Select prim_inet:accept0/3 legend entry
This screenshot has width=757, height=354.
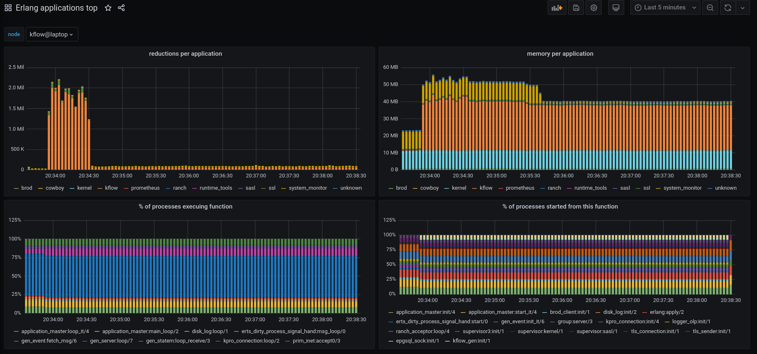316,341
